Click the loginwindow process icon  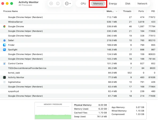tap(5, 82)
